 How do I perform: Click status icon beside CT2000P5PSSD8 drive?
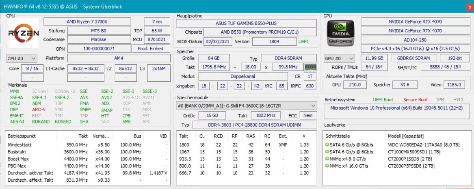[327, 166]
